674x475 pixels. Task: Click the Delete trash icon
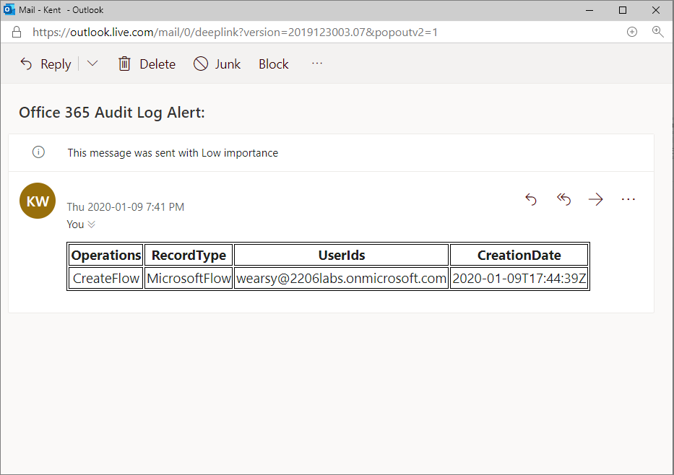124,64
